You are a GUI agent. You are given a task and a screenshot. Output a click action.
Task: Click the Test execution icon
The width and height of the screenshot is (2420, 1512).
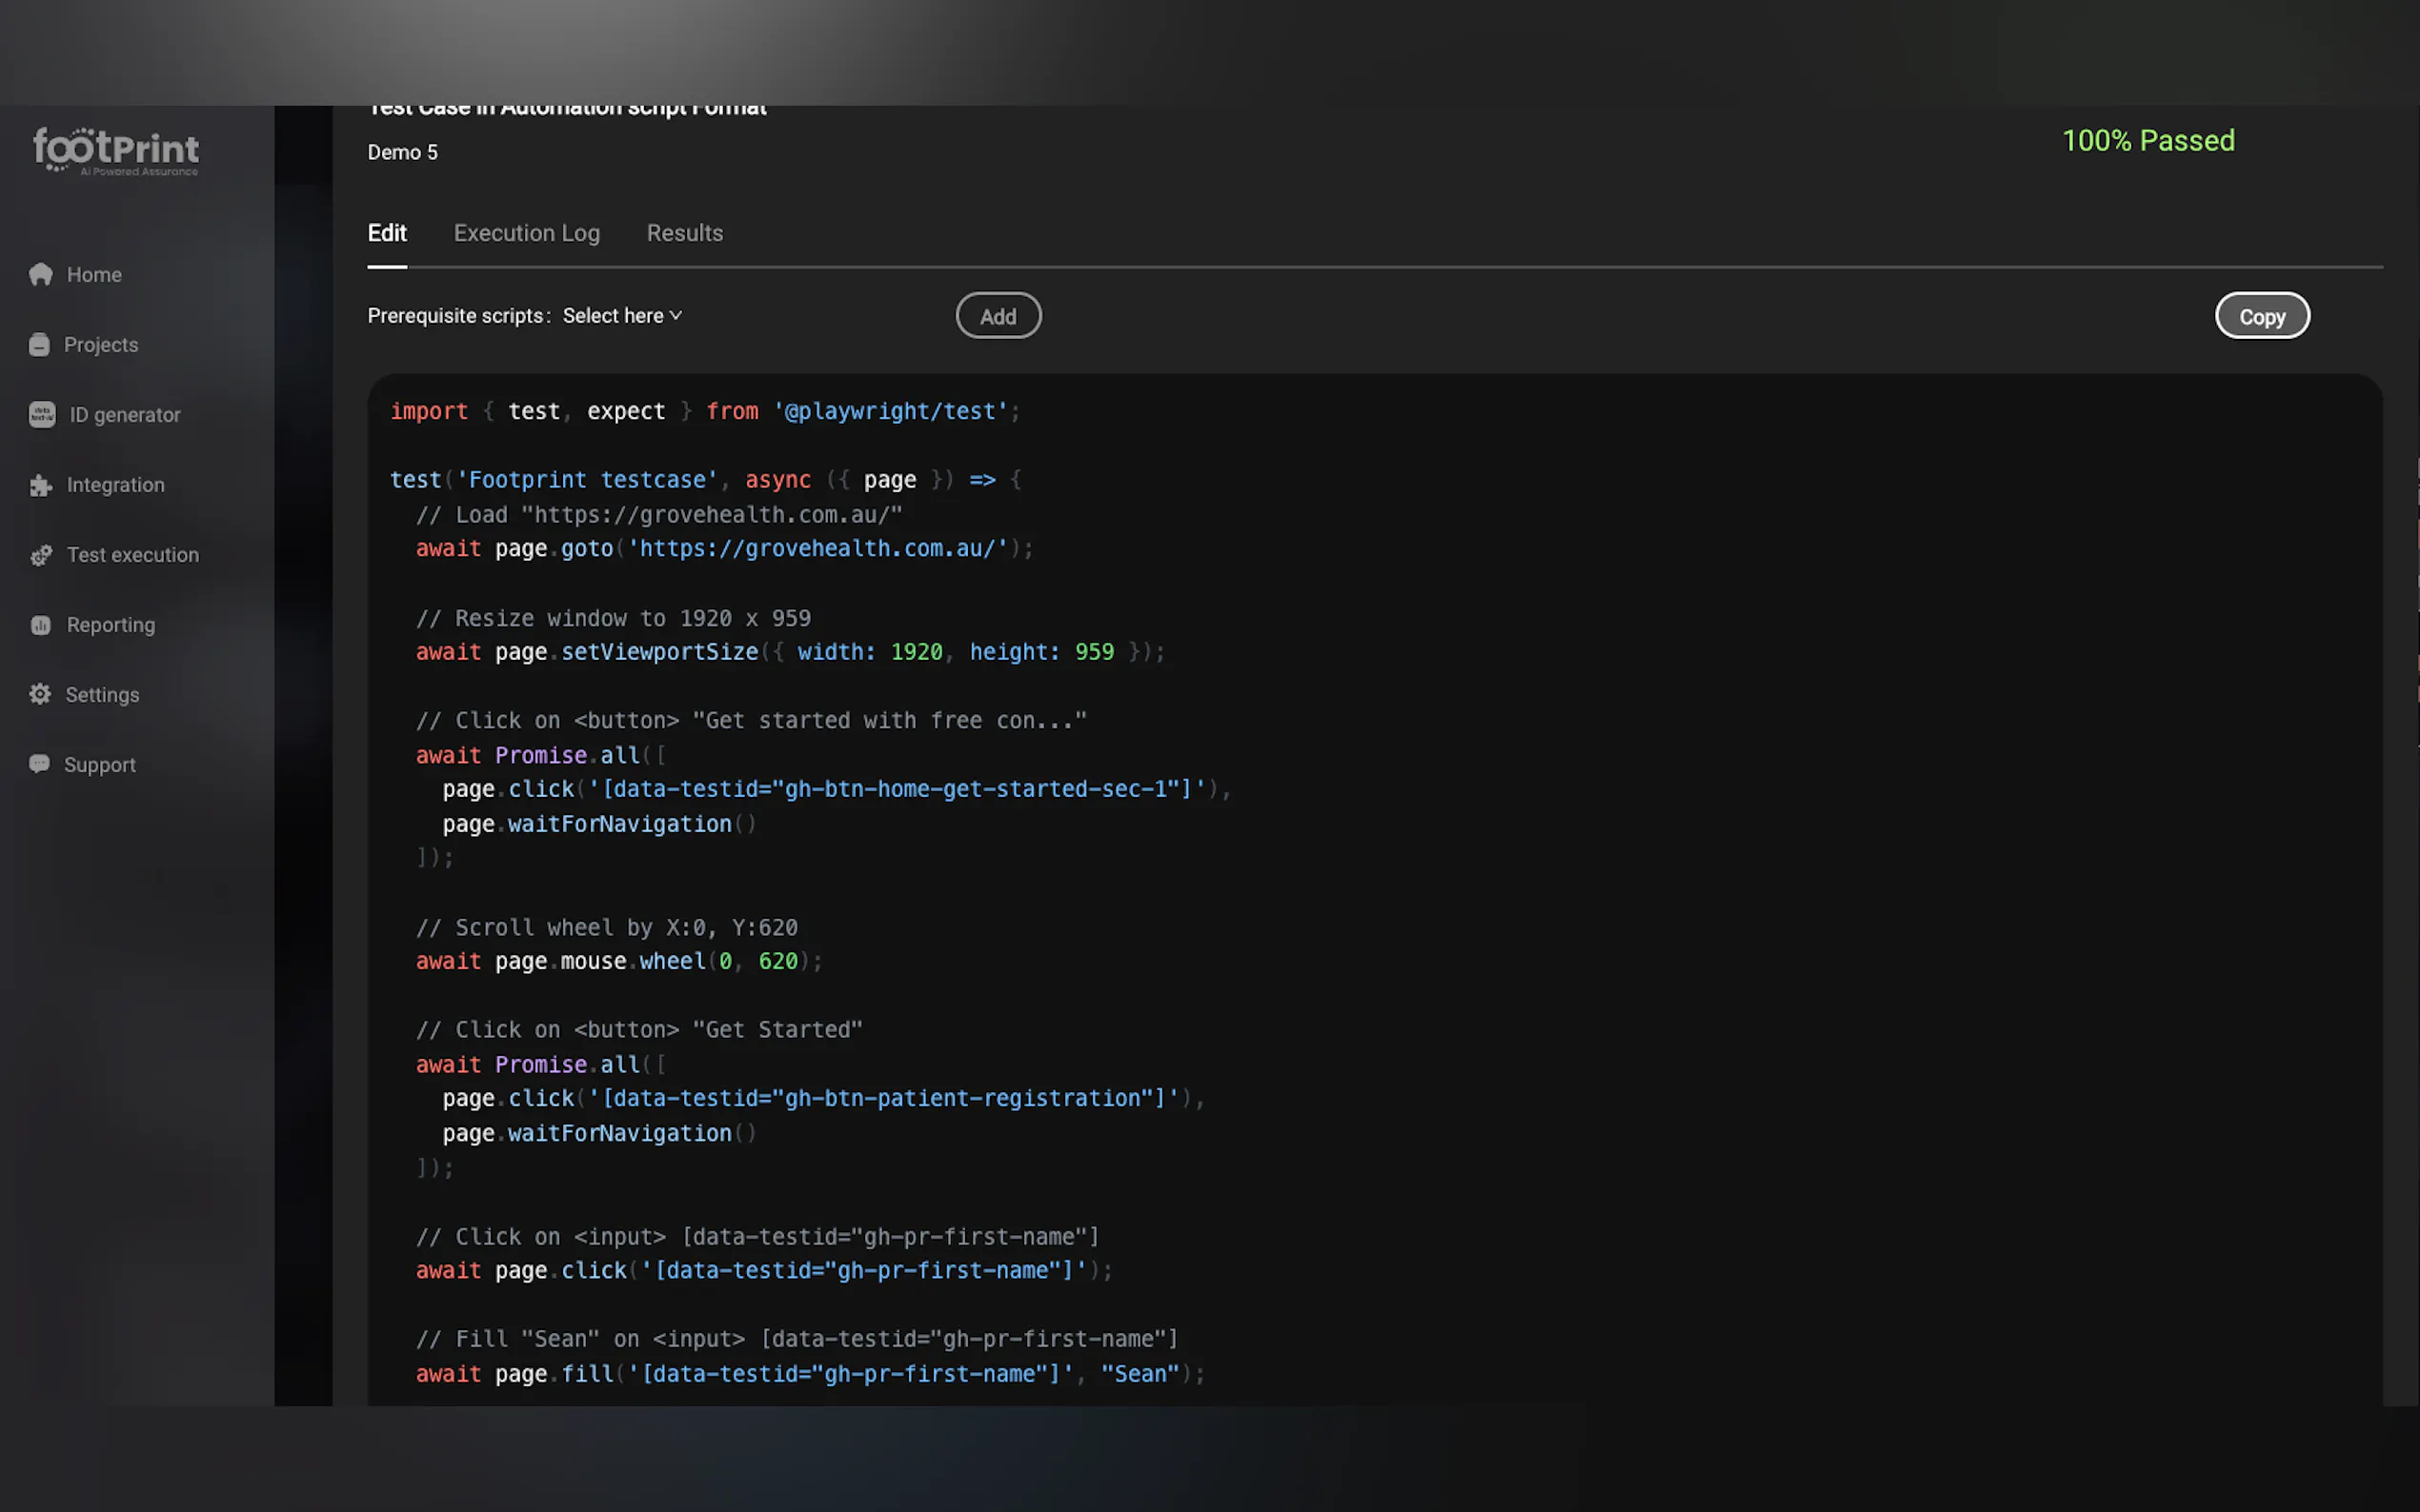point(40,555)
